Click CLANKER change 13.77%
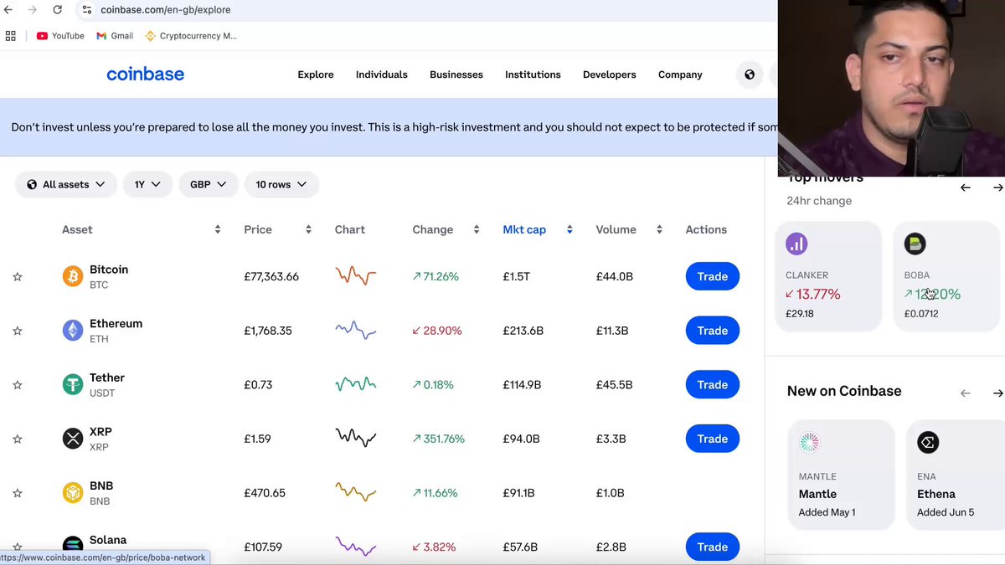Screen dimensions: 1005x565 (x=813, y=294)
